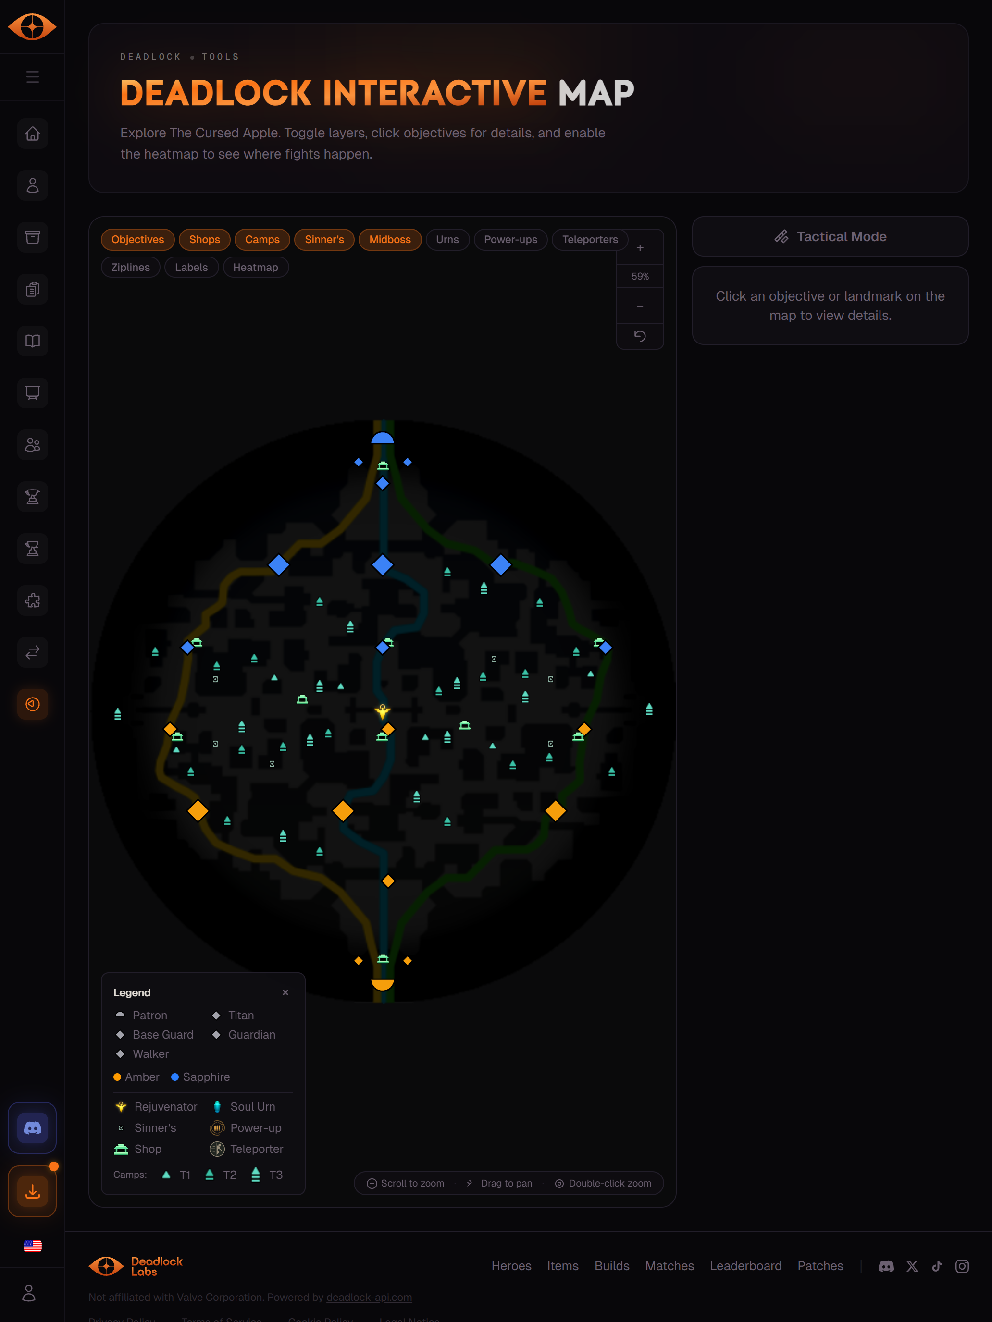This screenshot has width=992, height=1322.
Task: Toggle the Camps layer off
Action: coord(262,239)
